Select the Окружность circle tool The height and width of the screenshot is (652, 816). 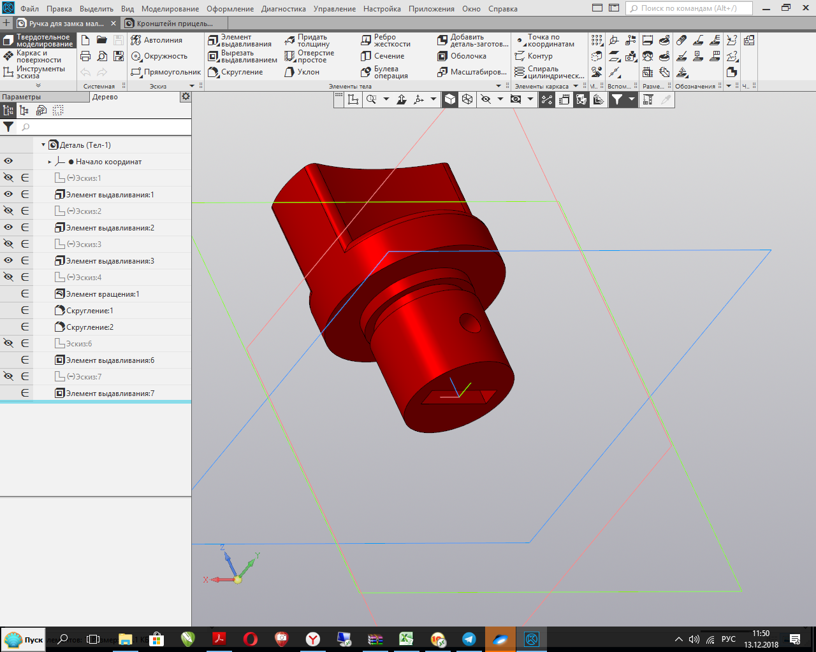[x=159, y=56]
